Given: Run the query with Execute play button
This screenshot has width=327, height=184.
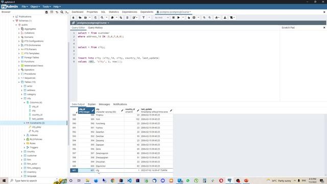Looking at the screenshot, I should [178, 18].
